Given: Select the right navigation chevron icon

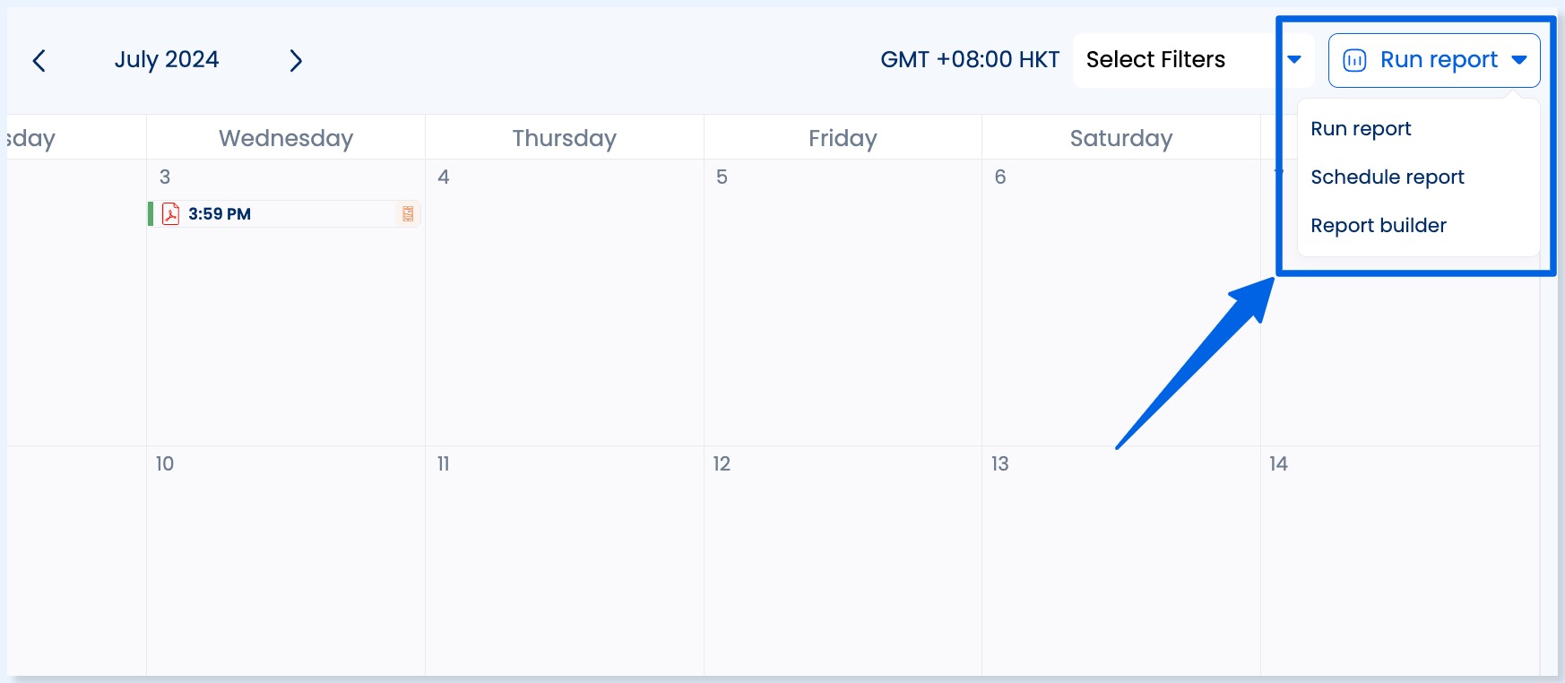Looking at the screenshot, I should tap(297, 60).
